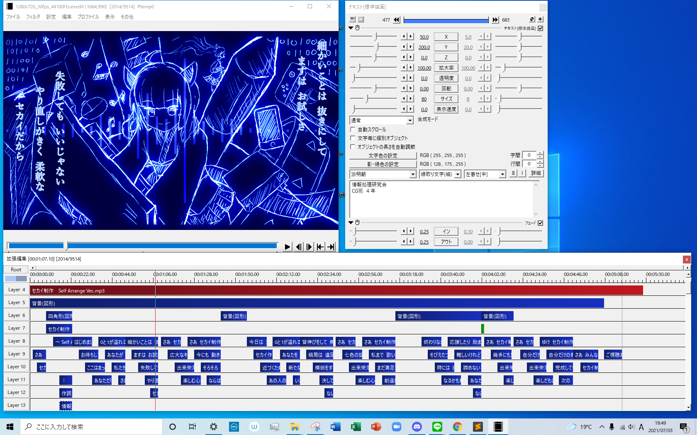Step forward one frame in the preview

tap(309, 247)
